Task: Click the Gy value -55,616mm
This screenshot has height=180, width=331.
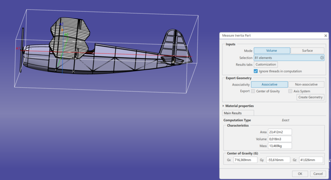Action: click(278, 160)
